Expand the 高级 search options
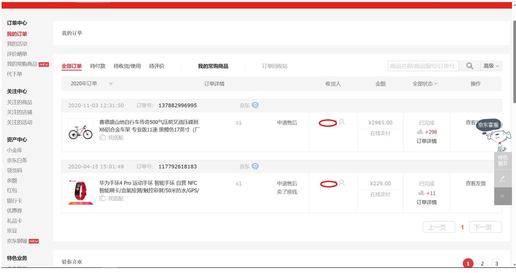The width and height of the screenshot is (516, 273). pyautogui.click(x=491, y=66)
